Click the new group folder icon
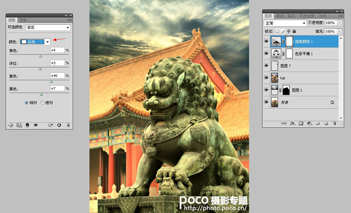 tap(317, 123)
